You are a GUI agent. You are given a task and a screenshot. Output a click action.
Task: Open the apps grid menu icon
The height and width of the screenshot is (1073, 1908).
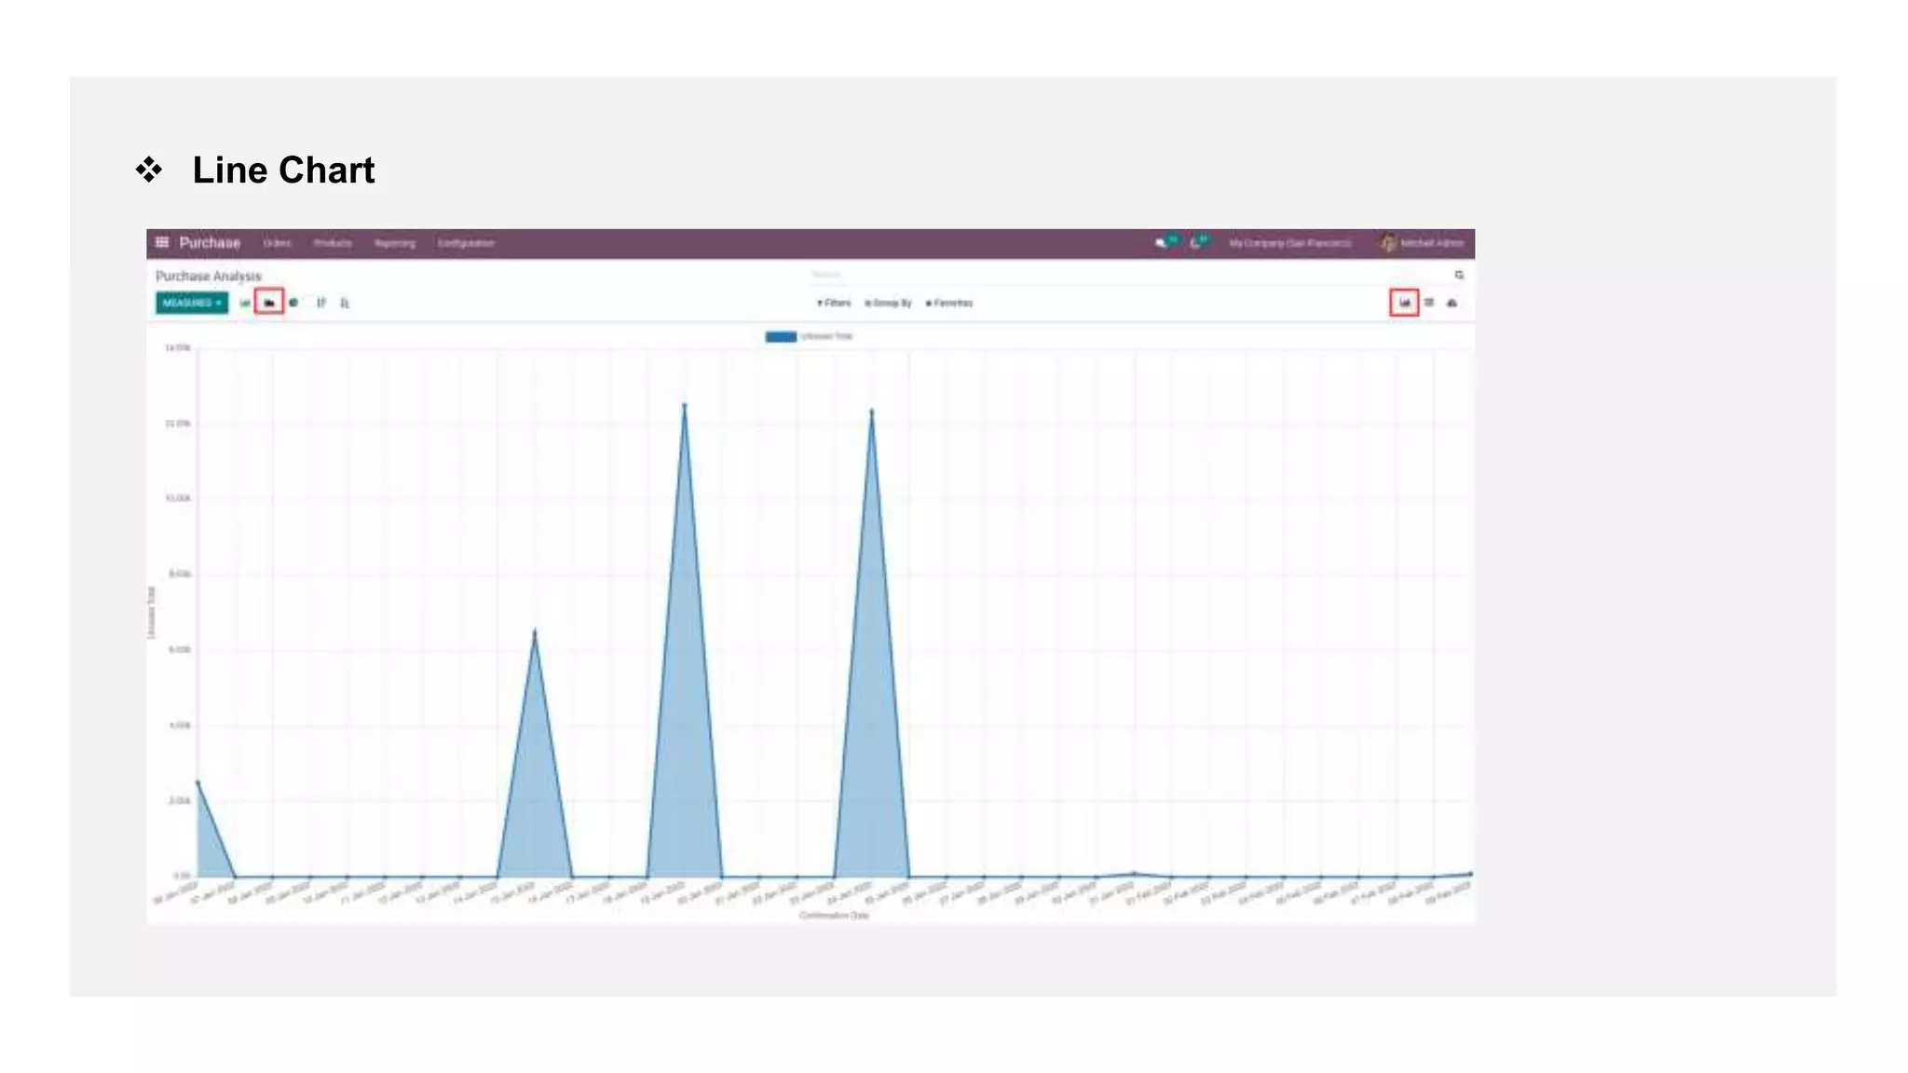click(162, 242)
